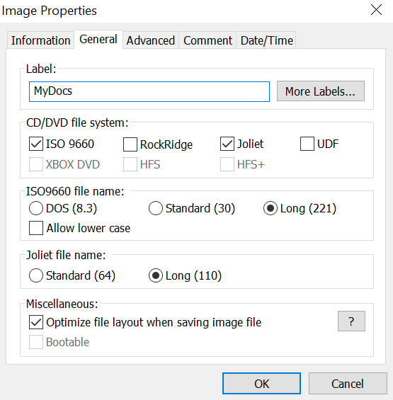Image resolution: width=393 pixels, height=400 pixels.
Task: Click the question mark help button
Action: tap(351, 321)
